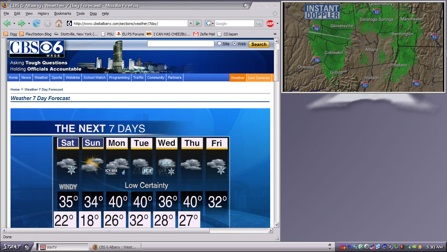Reload the page with the Refresh icon
Viewport: 447px width, 252px height.
click(x=36, y=23)
